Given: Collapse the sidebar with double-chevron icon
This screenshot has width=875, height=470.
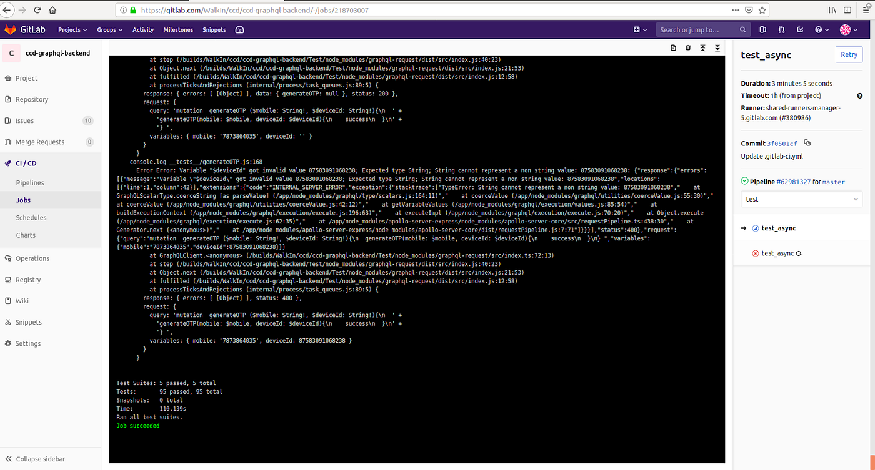Looking at the screenshot, I should 7,459.
